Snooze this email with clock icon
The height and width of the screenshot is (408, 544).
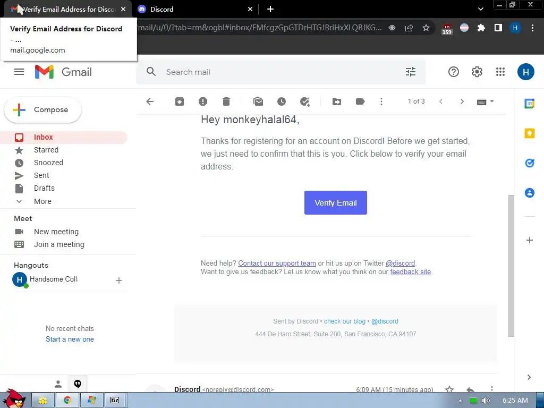tap(282, 101)
